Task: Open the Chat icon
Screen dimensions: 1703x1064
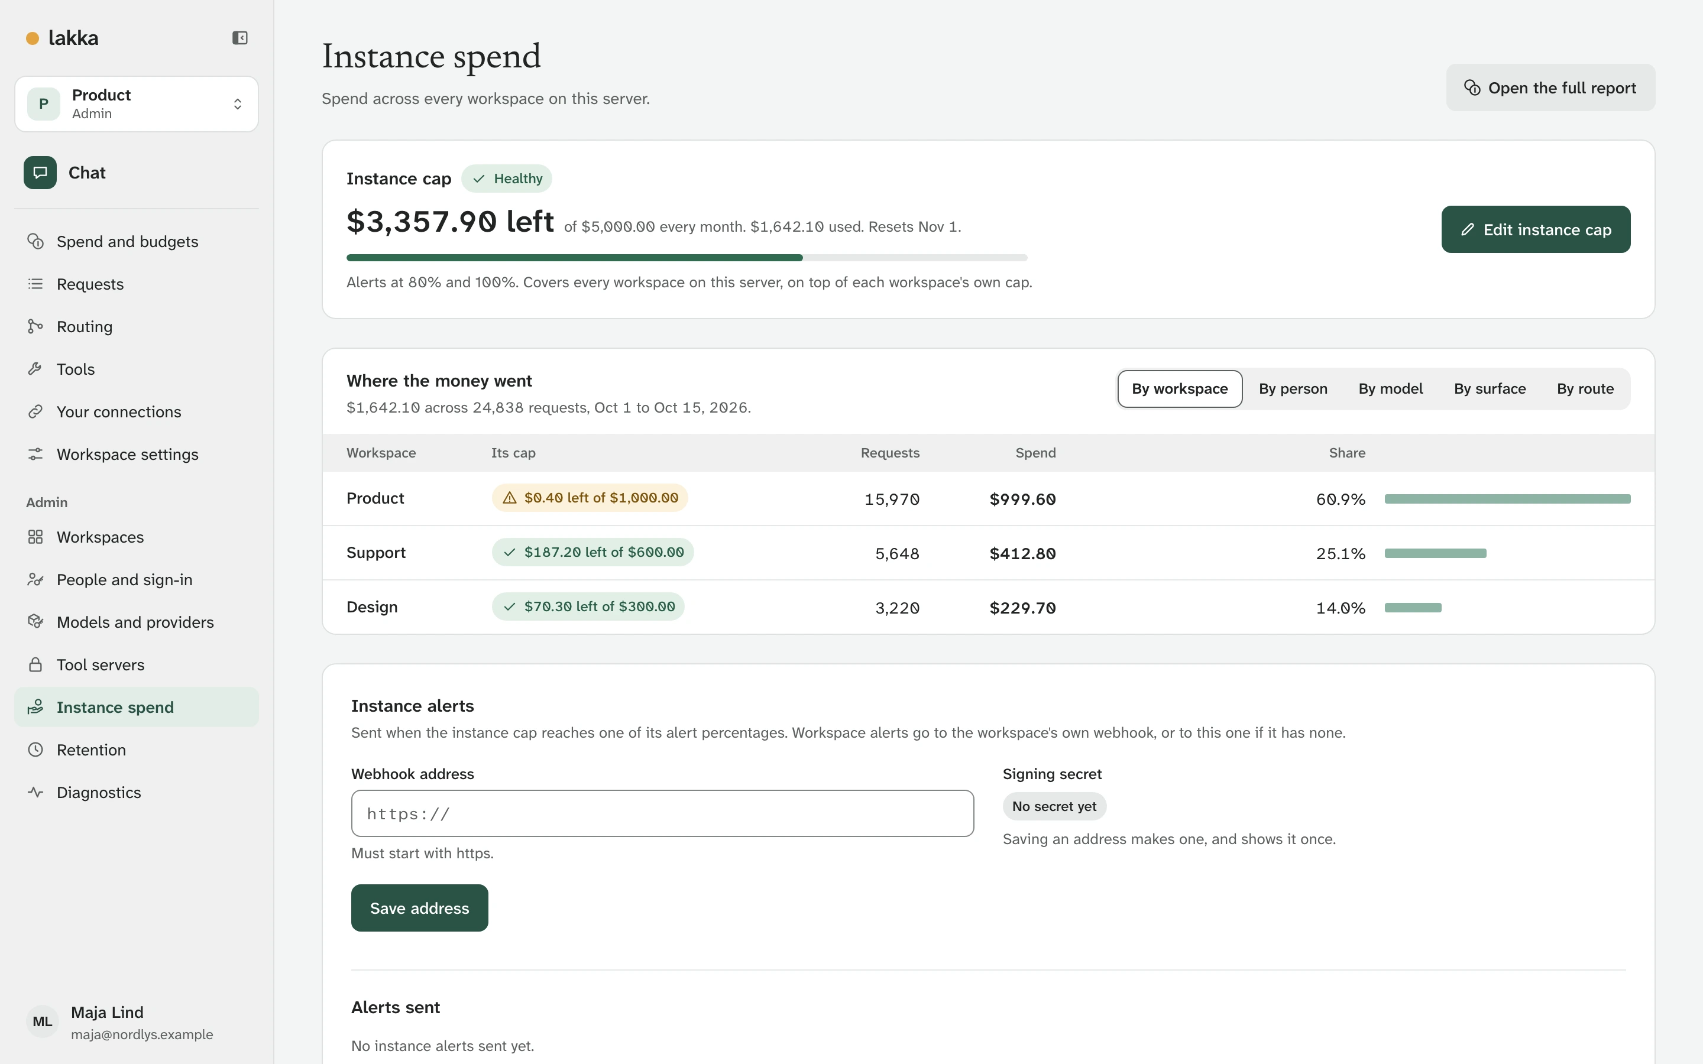Action: point(40,173)
